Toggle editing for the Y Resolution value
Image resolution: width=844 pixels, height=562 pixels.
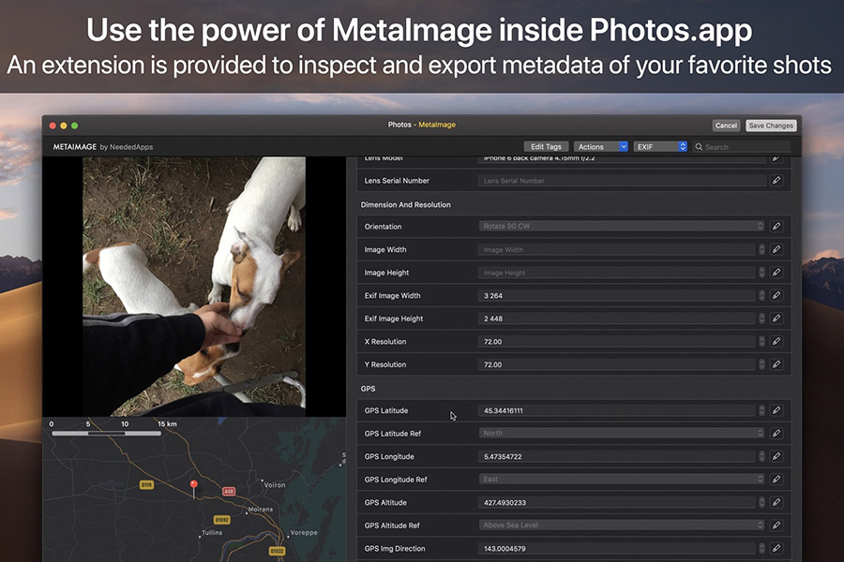pyautogui.click(x=776, y=364)
